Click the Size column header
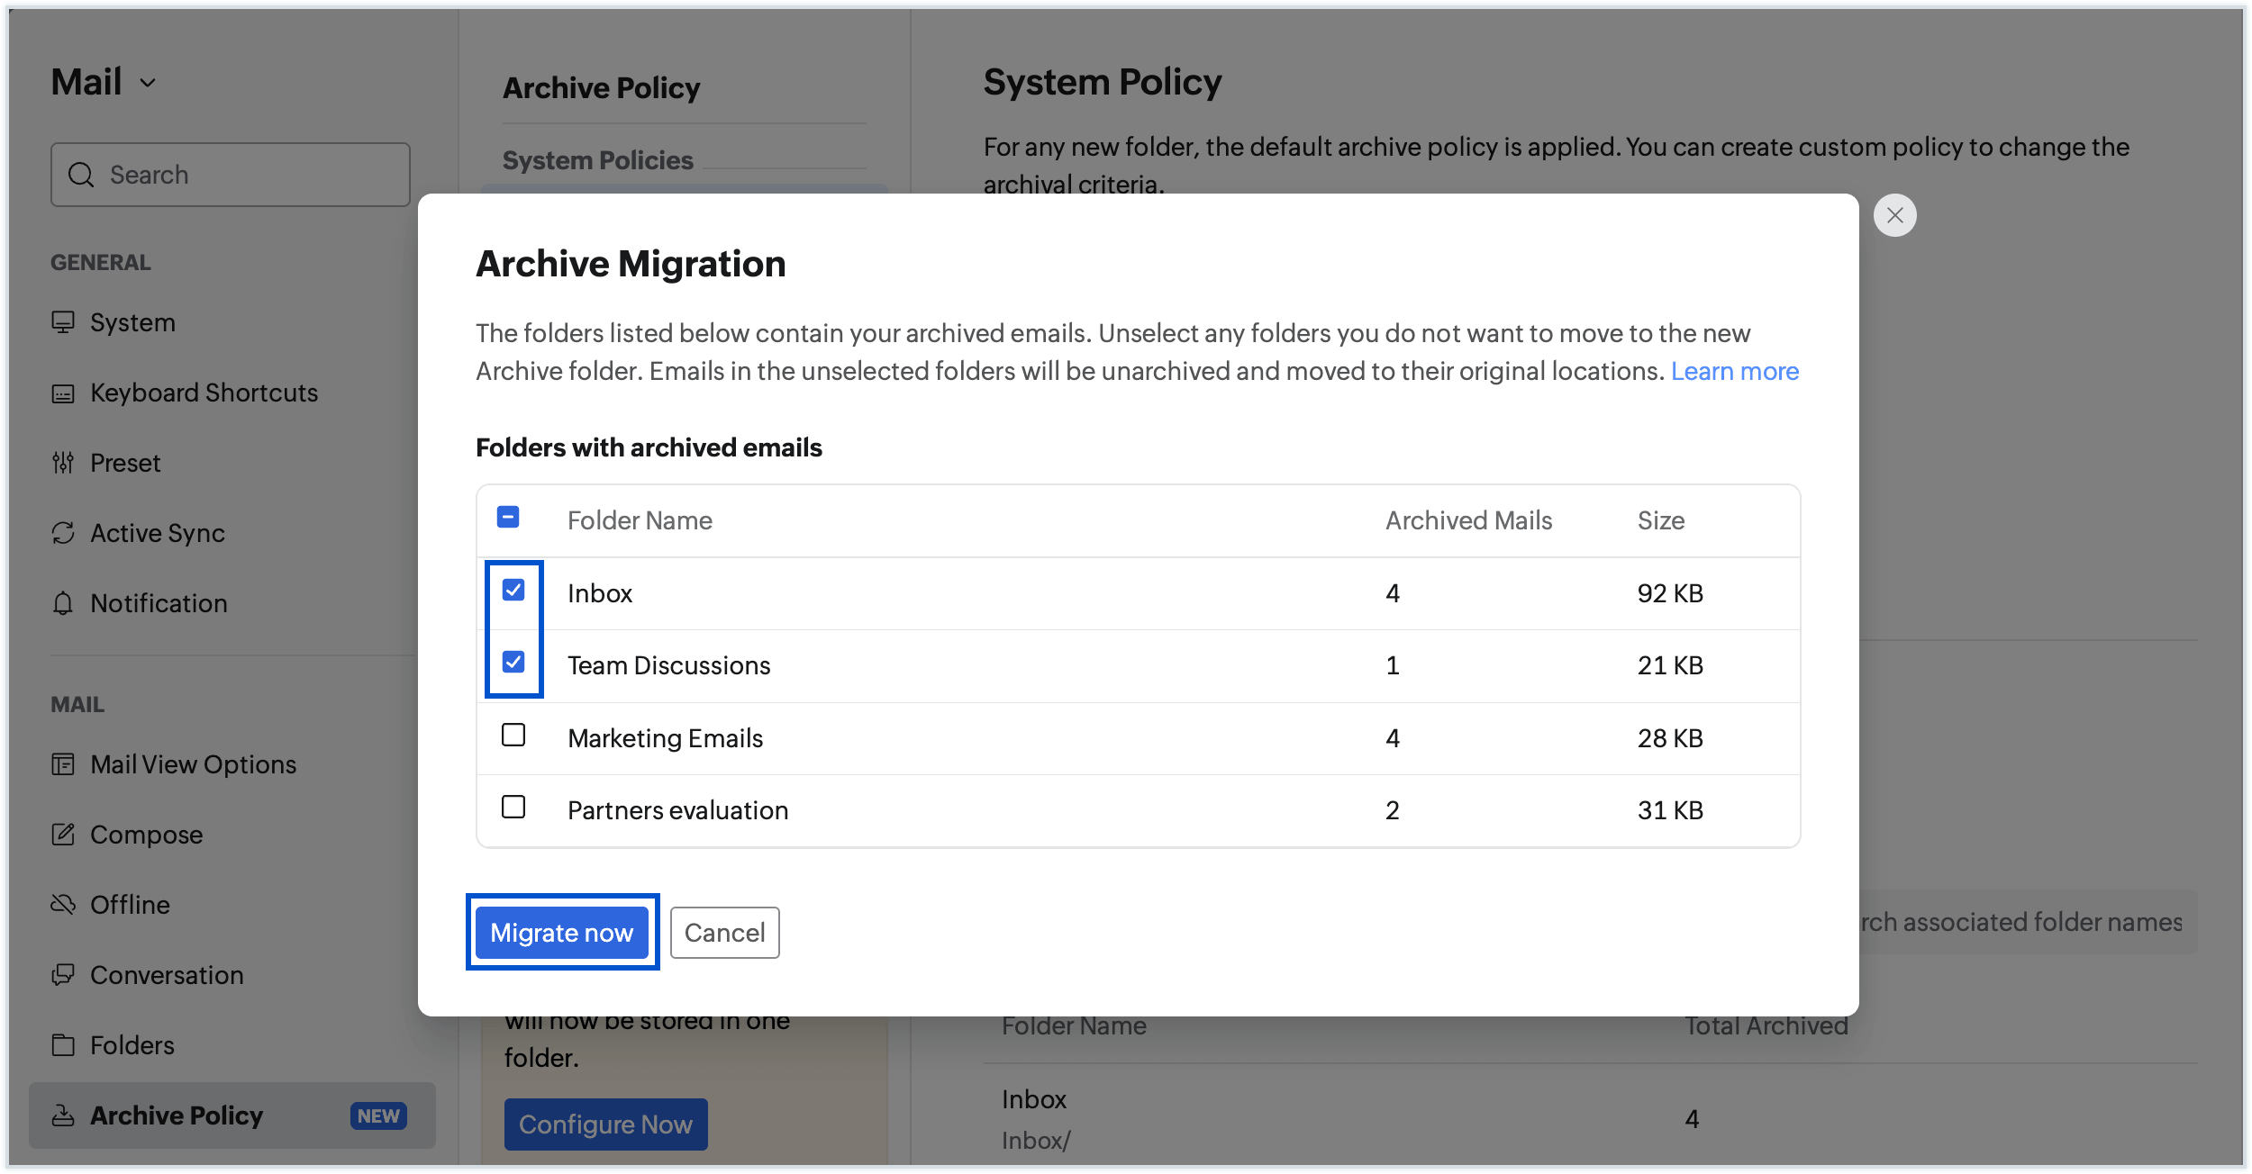Image resolution: width=2252 pixels, height=1174 pixels. (x=1661, y=520)
